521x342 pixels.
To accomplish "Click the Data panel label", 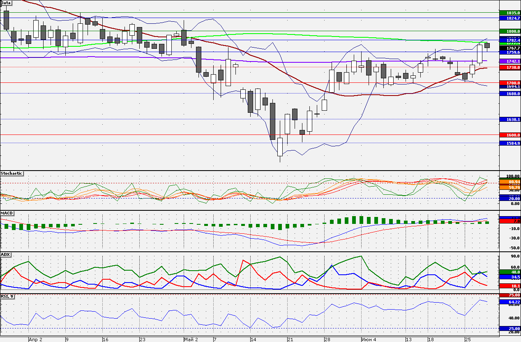I will click(x=6, y=2).
